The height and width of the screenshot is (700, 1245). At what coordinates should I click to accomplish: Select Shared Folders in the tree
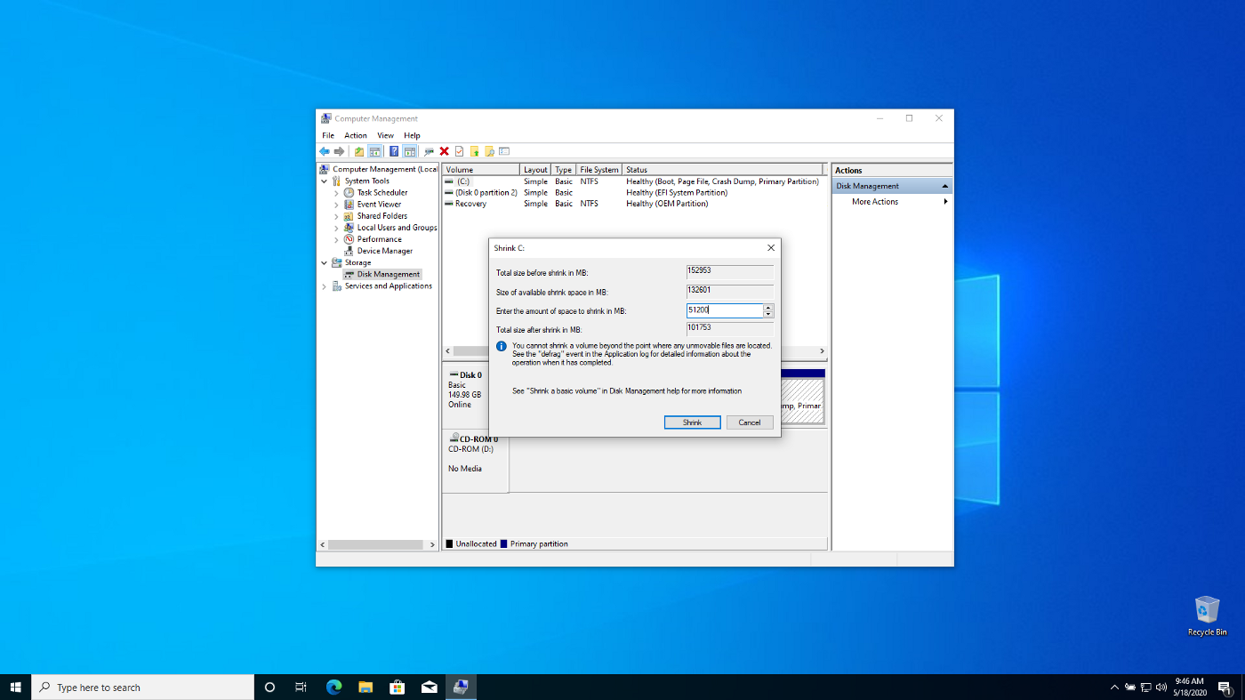(382, 215)
